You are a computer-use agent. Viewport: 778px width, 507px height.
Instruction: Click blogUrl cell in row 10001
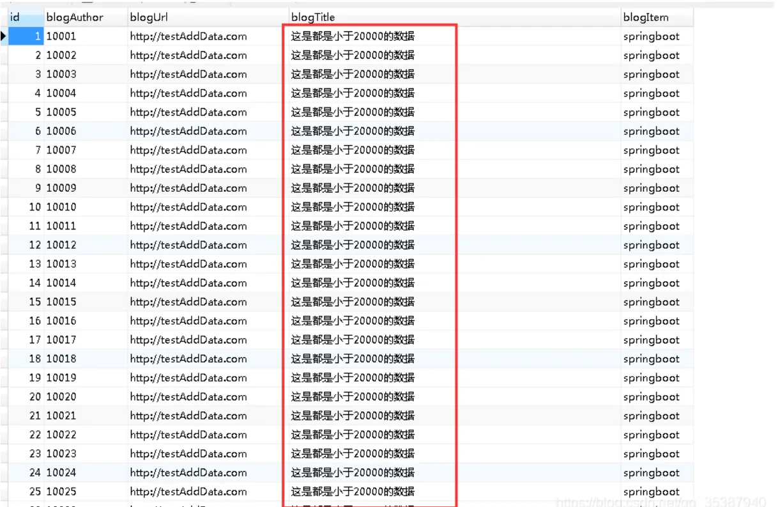coord(208,36)
